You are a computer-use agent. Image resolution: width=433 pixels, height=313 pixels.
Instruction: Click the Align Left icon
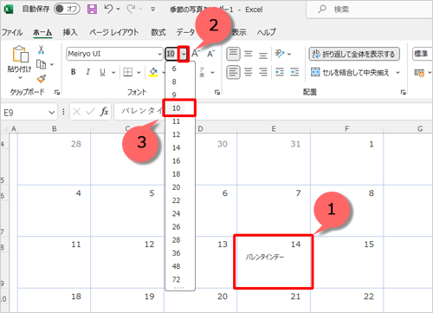(x=233, y=72)
